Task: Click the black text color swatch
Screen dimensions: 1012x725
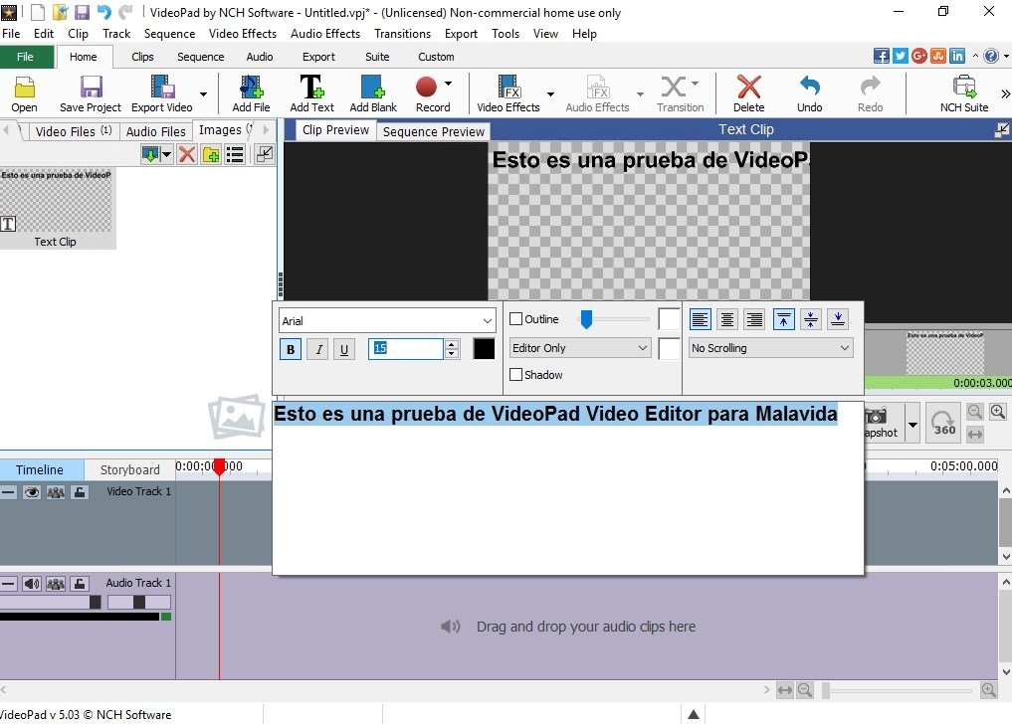Action: click(484, 349)
